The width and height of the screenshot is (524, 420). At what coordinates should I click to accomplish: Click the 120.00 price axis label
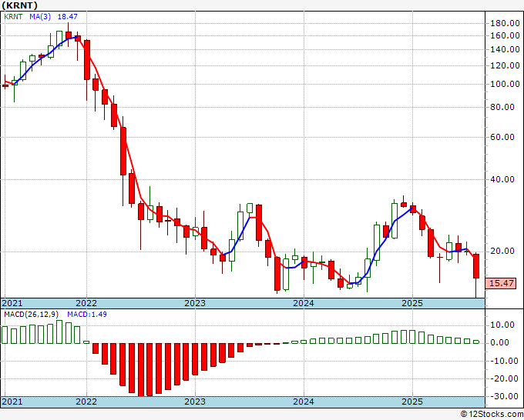[505, 65]
